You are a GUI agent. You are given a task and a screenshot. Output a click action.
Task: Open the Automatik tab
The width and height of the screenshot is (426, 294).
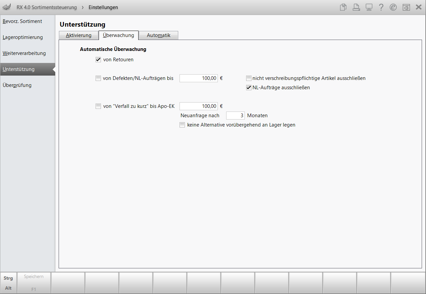159,35
